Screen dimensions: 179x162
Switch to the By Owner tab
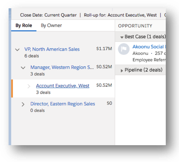(51, 25)
